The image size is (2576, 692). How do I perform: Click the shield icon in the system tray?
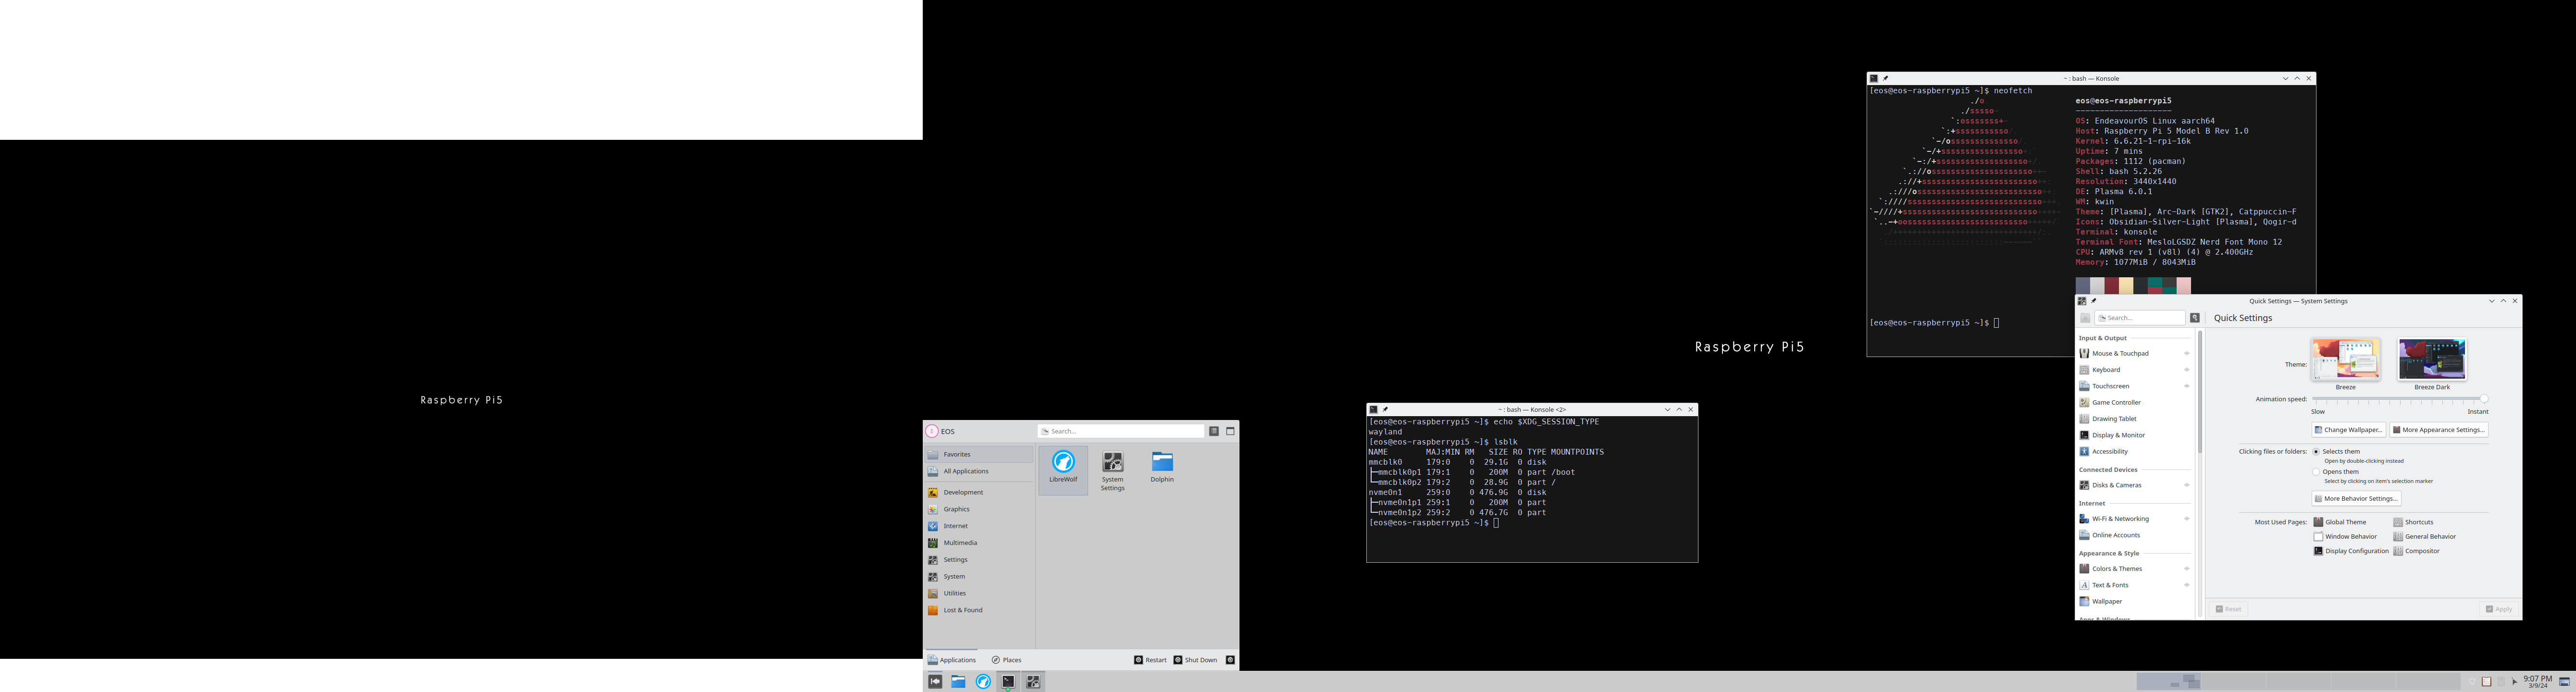pos(2472,681)
